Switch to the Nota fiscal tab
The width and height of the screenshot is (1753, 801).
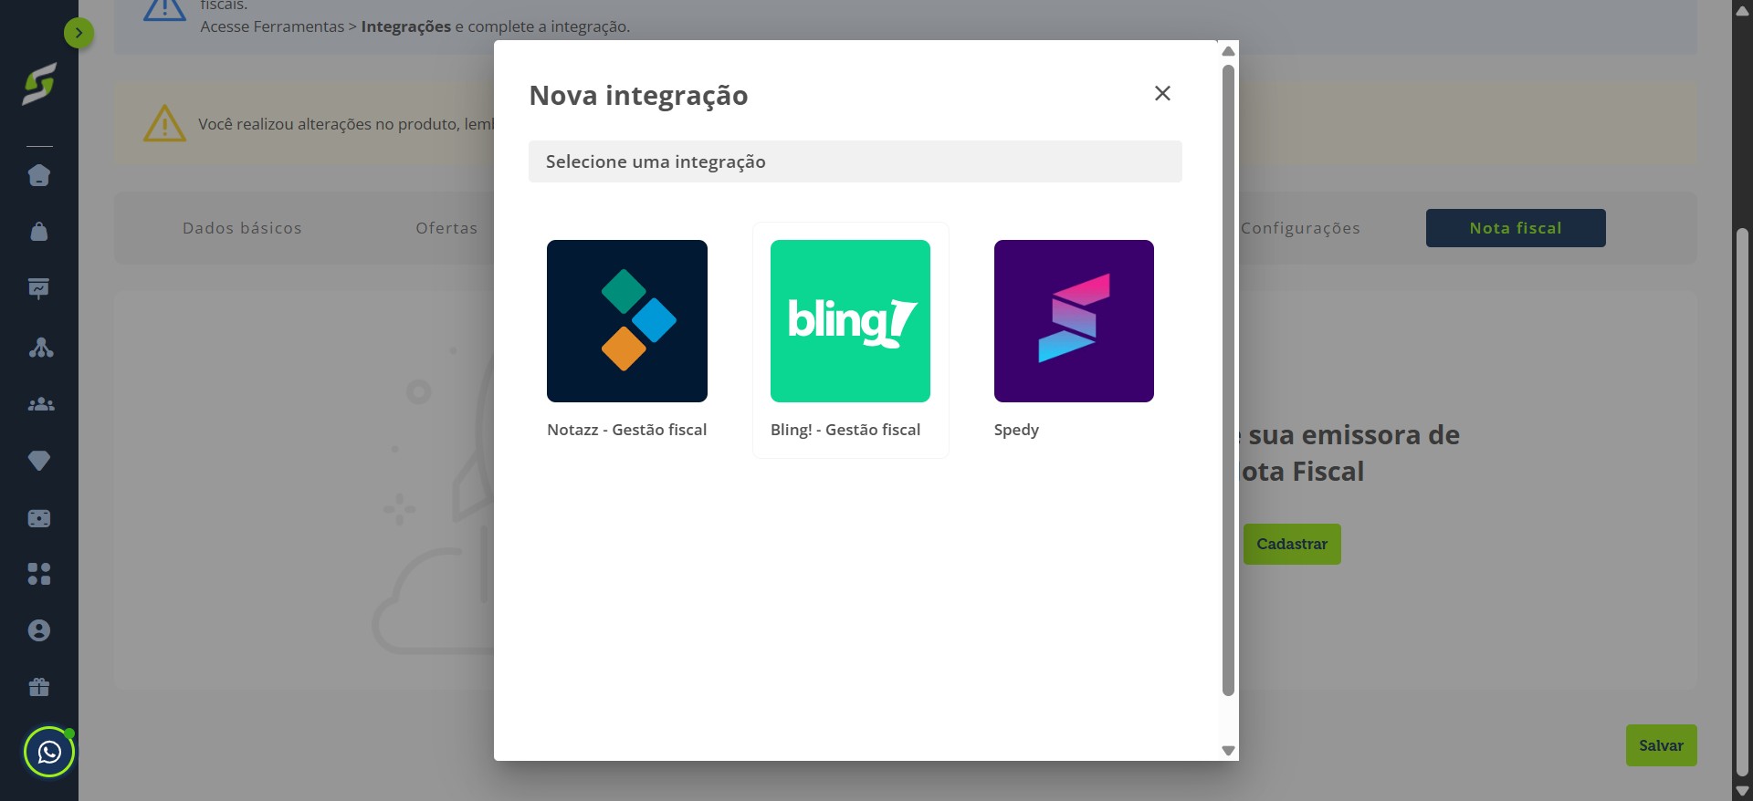1516,228
